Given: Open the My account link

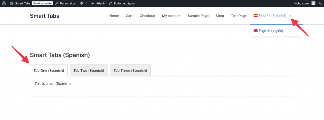Looking at the screenshot, I should [171, 16].
